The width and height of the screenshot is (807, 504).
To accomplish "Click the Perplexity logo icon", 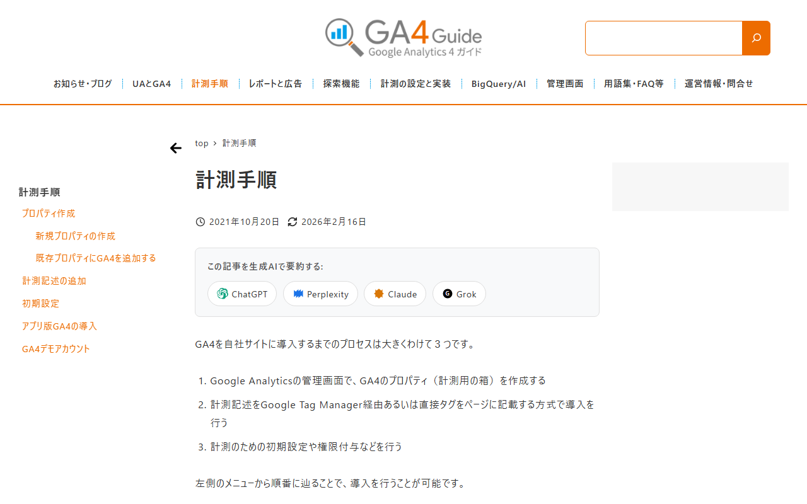I will [298, 294].
